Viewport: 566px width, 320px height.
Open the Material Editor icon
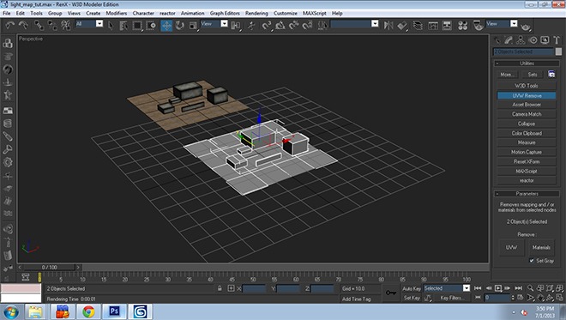pos(463,25)
